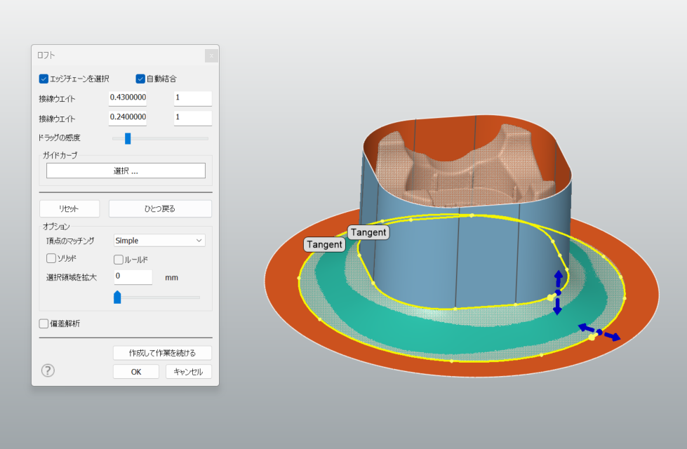Viewport: 687px width, 449px height.
Task: Click the ドラッグの感度 slider handle
Action: pos(128,138)
